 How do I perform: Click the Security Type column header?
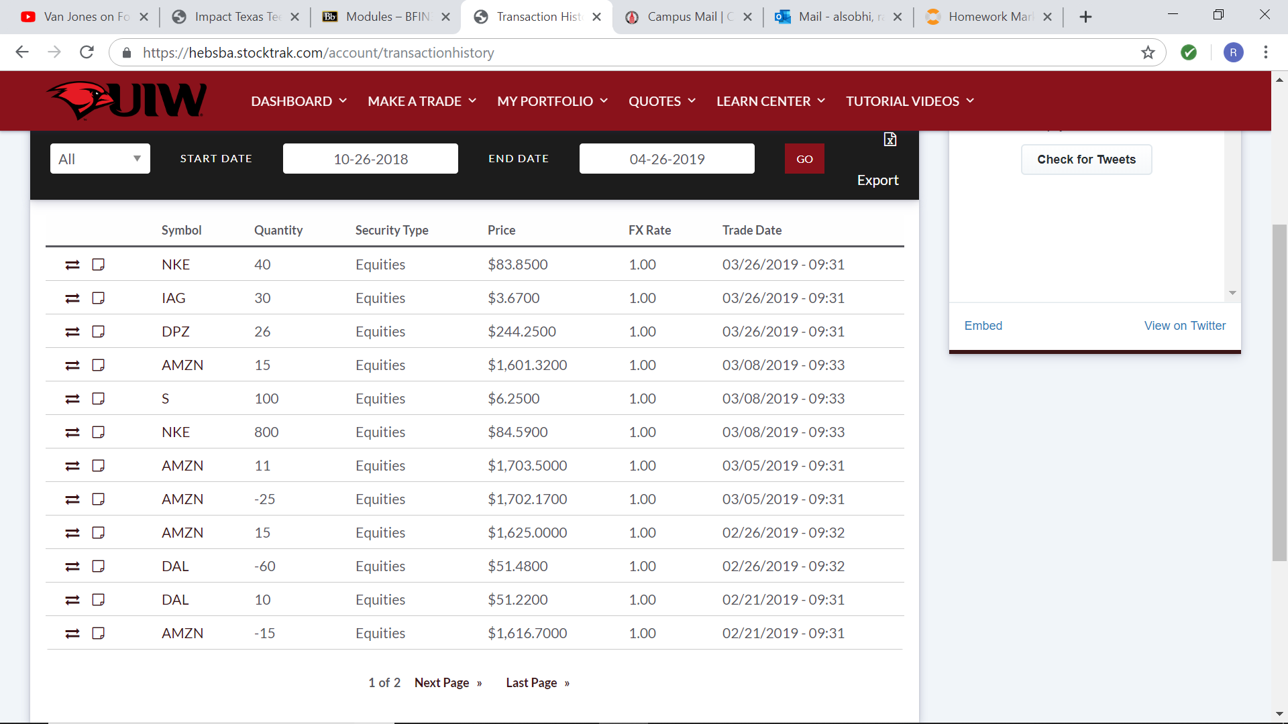[x=392, y=230]
